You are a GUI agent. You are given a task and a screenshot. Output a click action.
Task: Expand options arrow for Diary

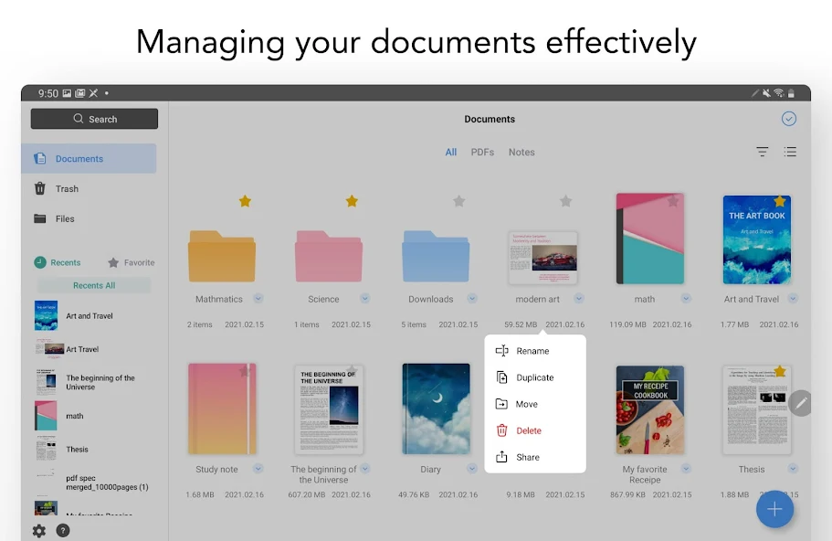click(x=472, y=468)
